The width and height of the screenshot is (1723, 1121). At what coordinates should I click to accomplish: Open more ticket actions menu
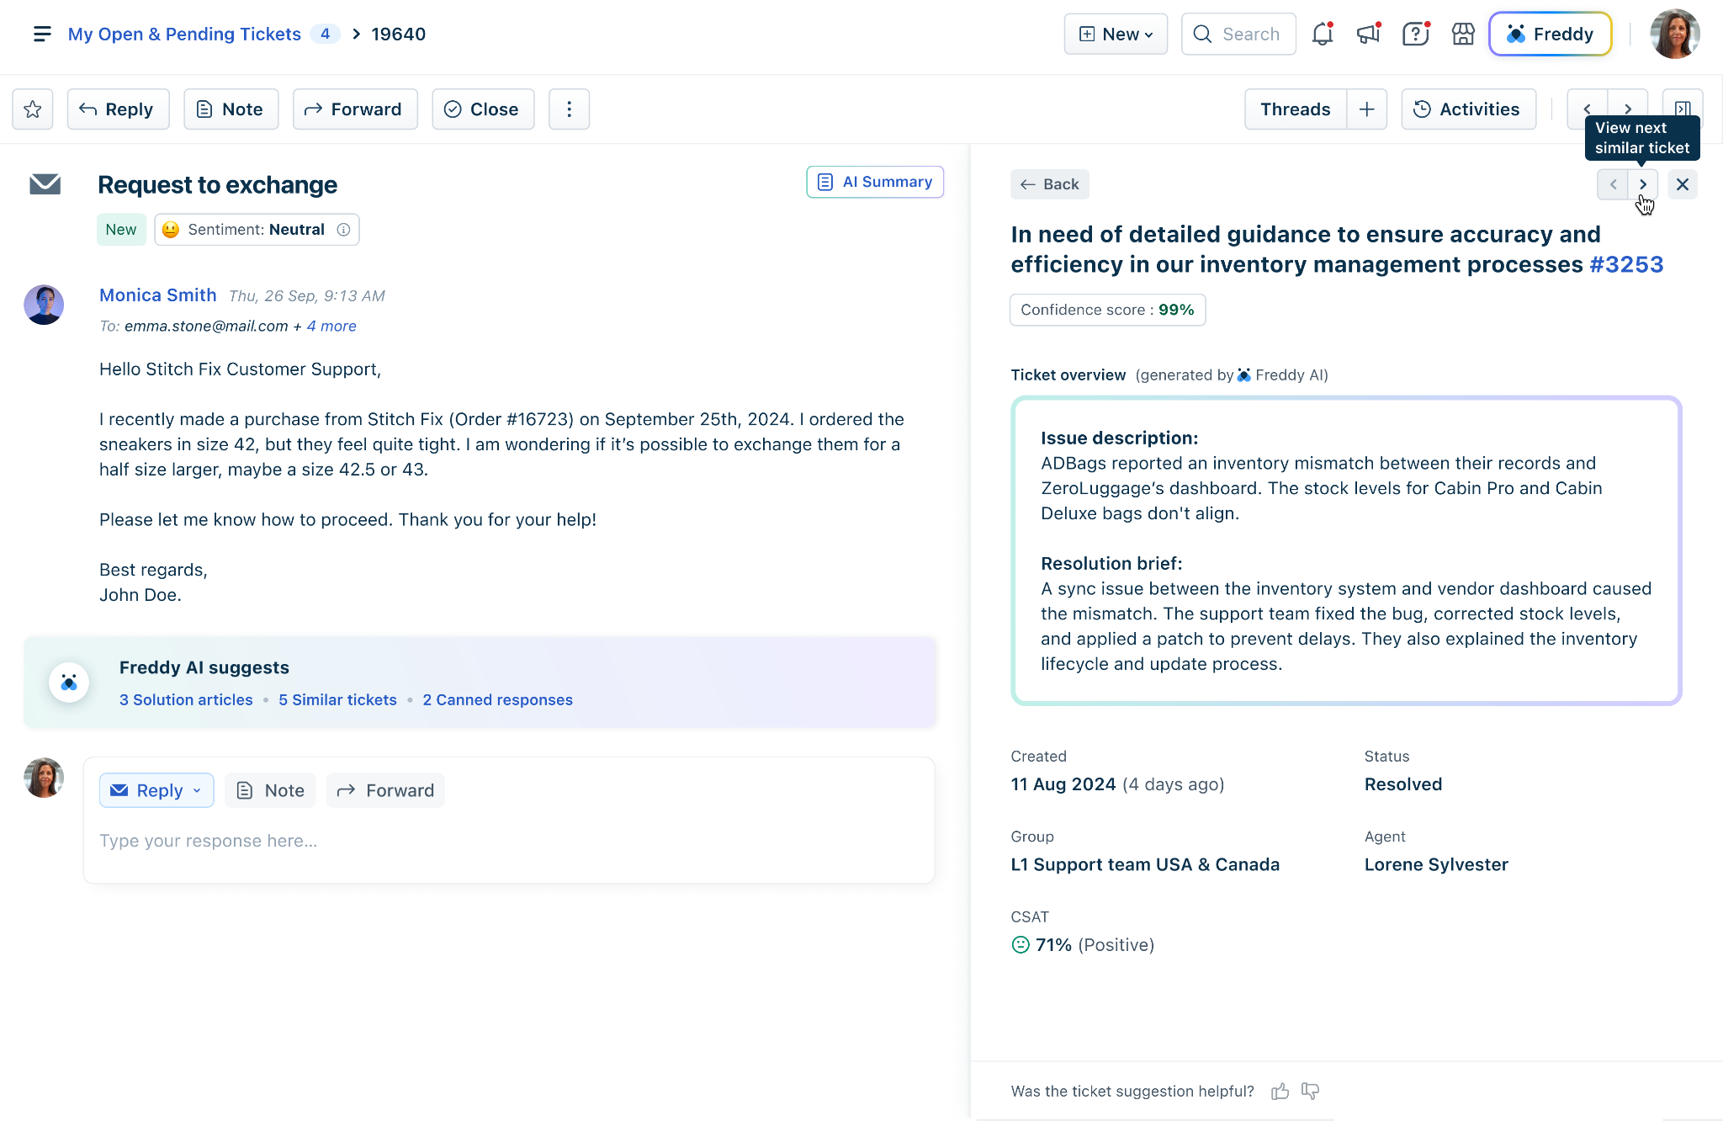click(x=569, y=109)
